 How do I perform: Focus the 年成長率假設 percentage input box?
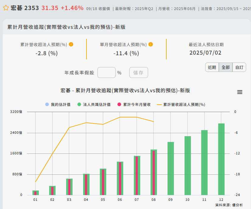[107, 73]
